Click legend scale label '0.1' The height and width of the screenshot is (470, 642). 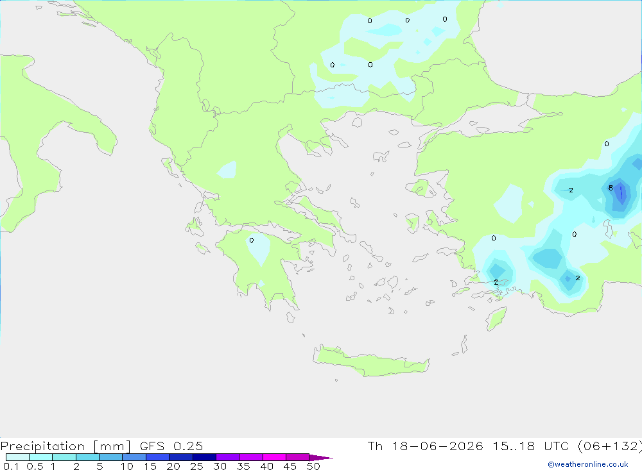(11, 466)
